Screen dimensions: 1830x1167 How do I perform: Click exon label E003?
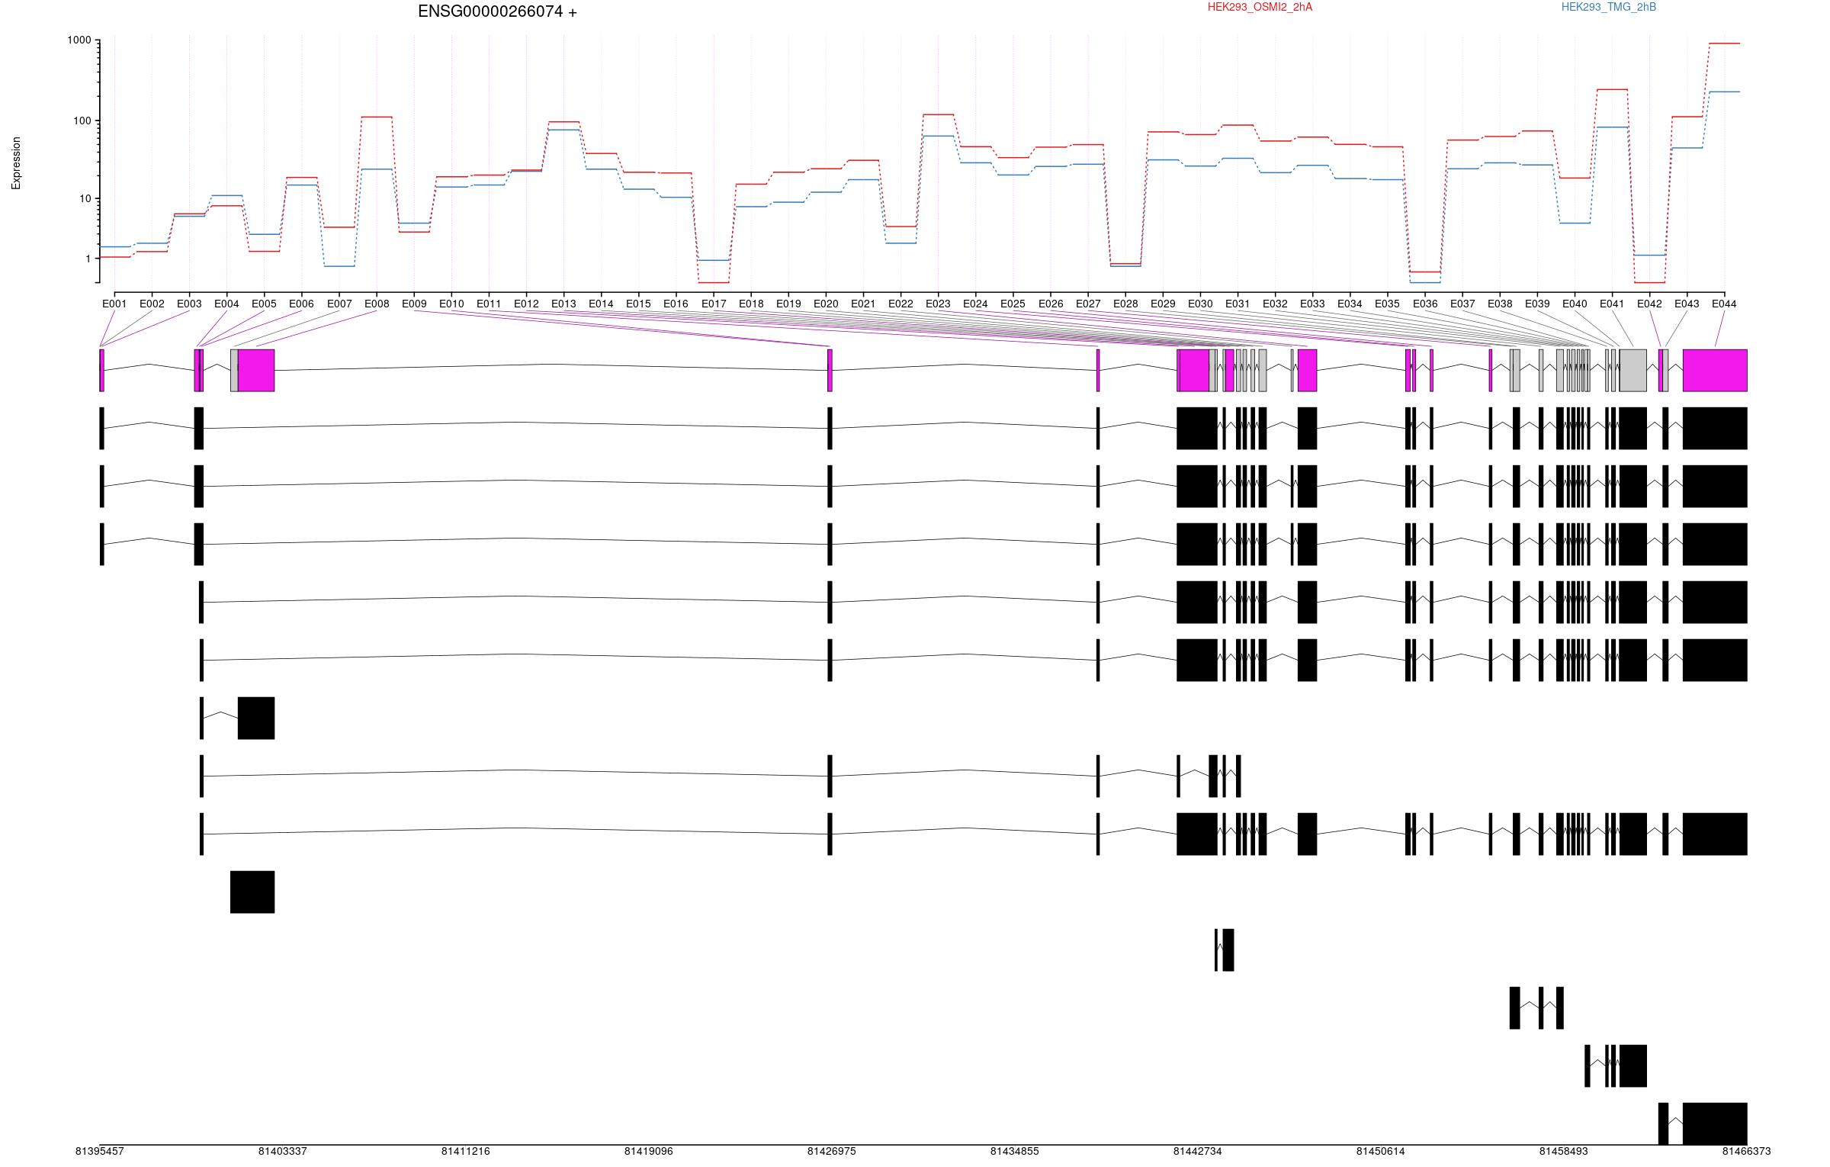(189, 304)
